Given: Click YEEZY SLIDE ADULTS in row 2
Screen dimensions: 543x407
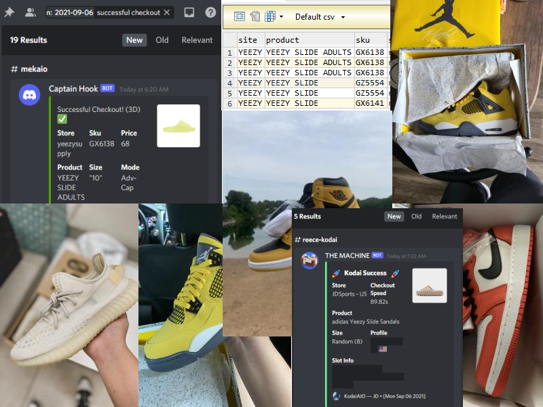Looking at the screenshot, I should [x=309, y=62].
